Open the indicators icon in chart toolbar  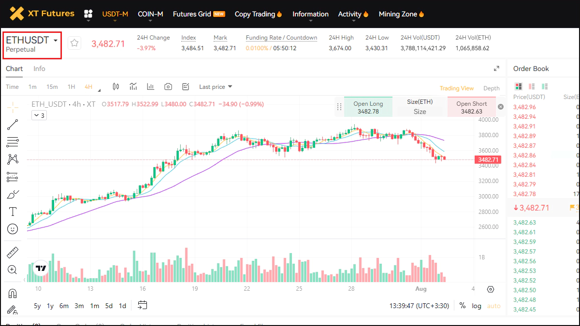tap(133, 87)
